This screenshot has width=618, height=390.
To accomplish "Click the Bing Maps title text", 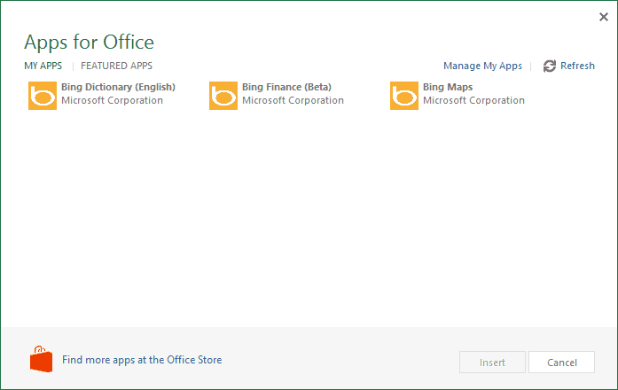I will [448, 87].
